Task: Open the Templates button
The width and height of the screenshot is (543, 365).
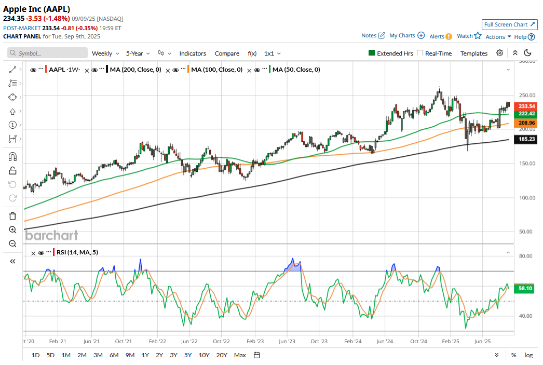Action: [x=473, y=53]
